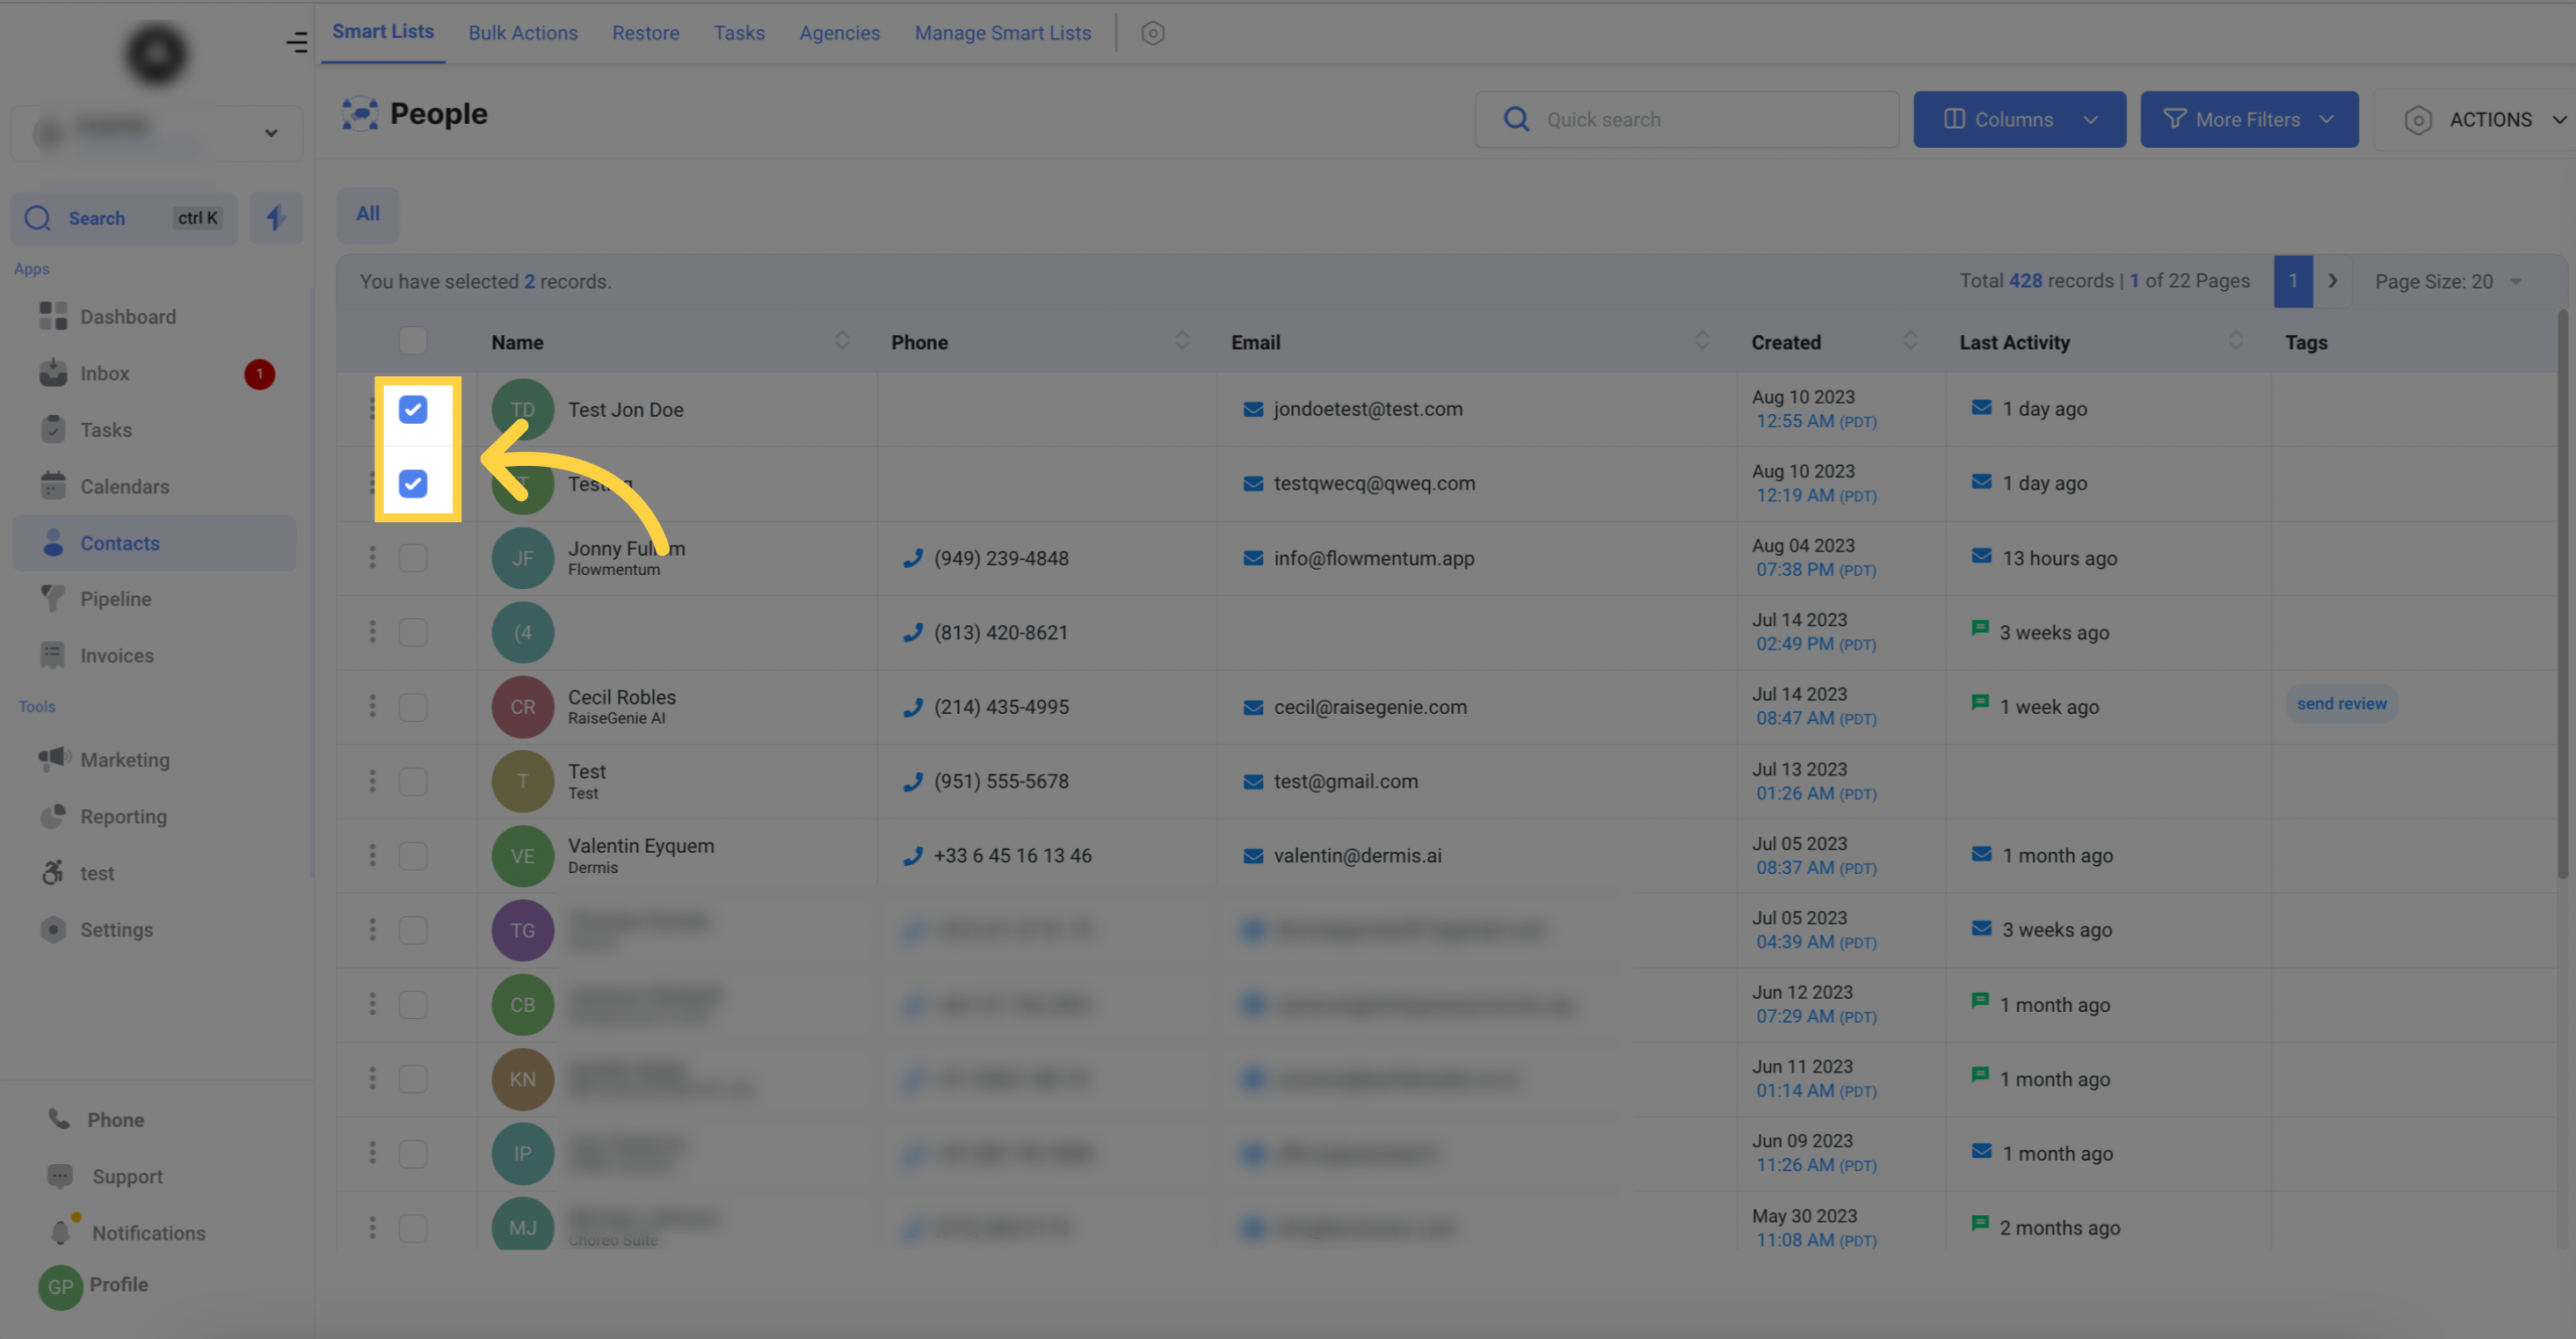This screenshot has height=1339, width=2576.
Task: Uncheck the Test Jon Doe checkbox
Action: point(413,409)
